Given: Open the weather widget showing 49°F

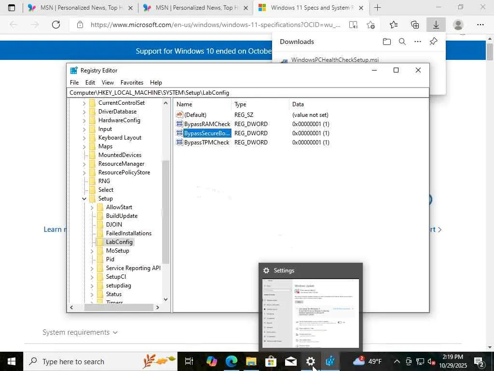Looking at the screenshot, I should [367, 361].
